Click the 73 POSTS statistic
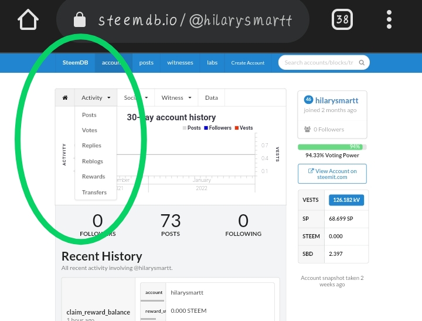This screenshot has height=321, width=422. (x=171, y=225)
